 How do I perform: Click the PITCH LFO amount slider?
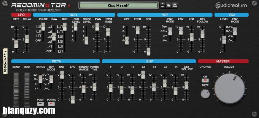[73, 100]
